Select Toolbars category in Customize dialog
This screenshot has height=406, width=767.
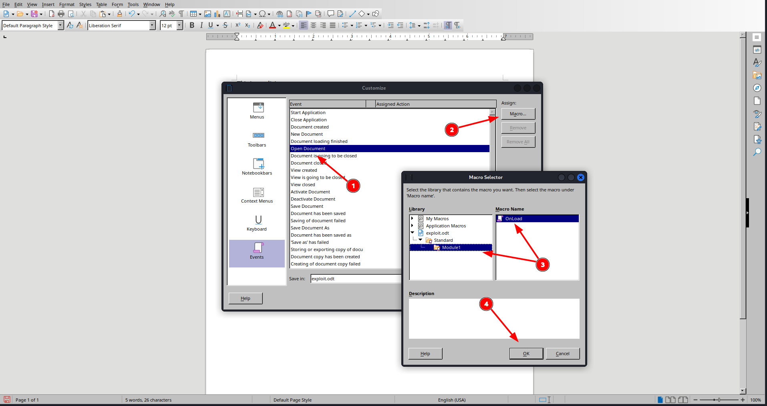(x=257, y=139)
